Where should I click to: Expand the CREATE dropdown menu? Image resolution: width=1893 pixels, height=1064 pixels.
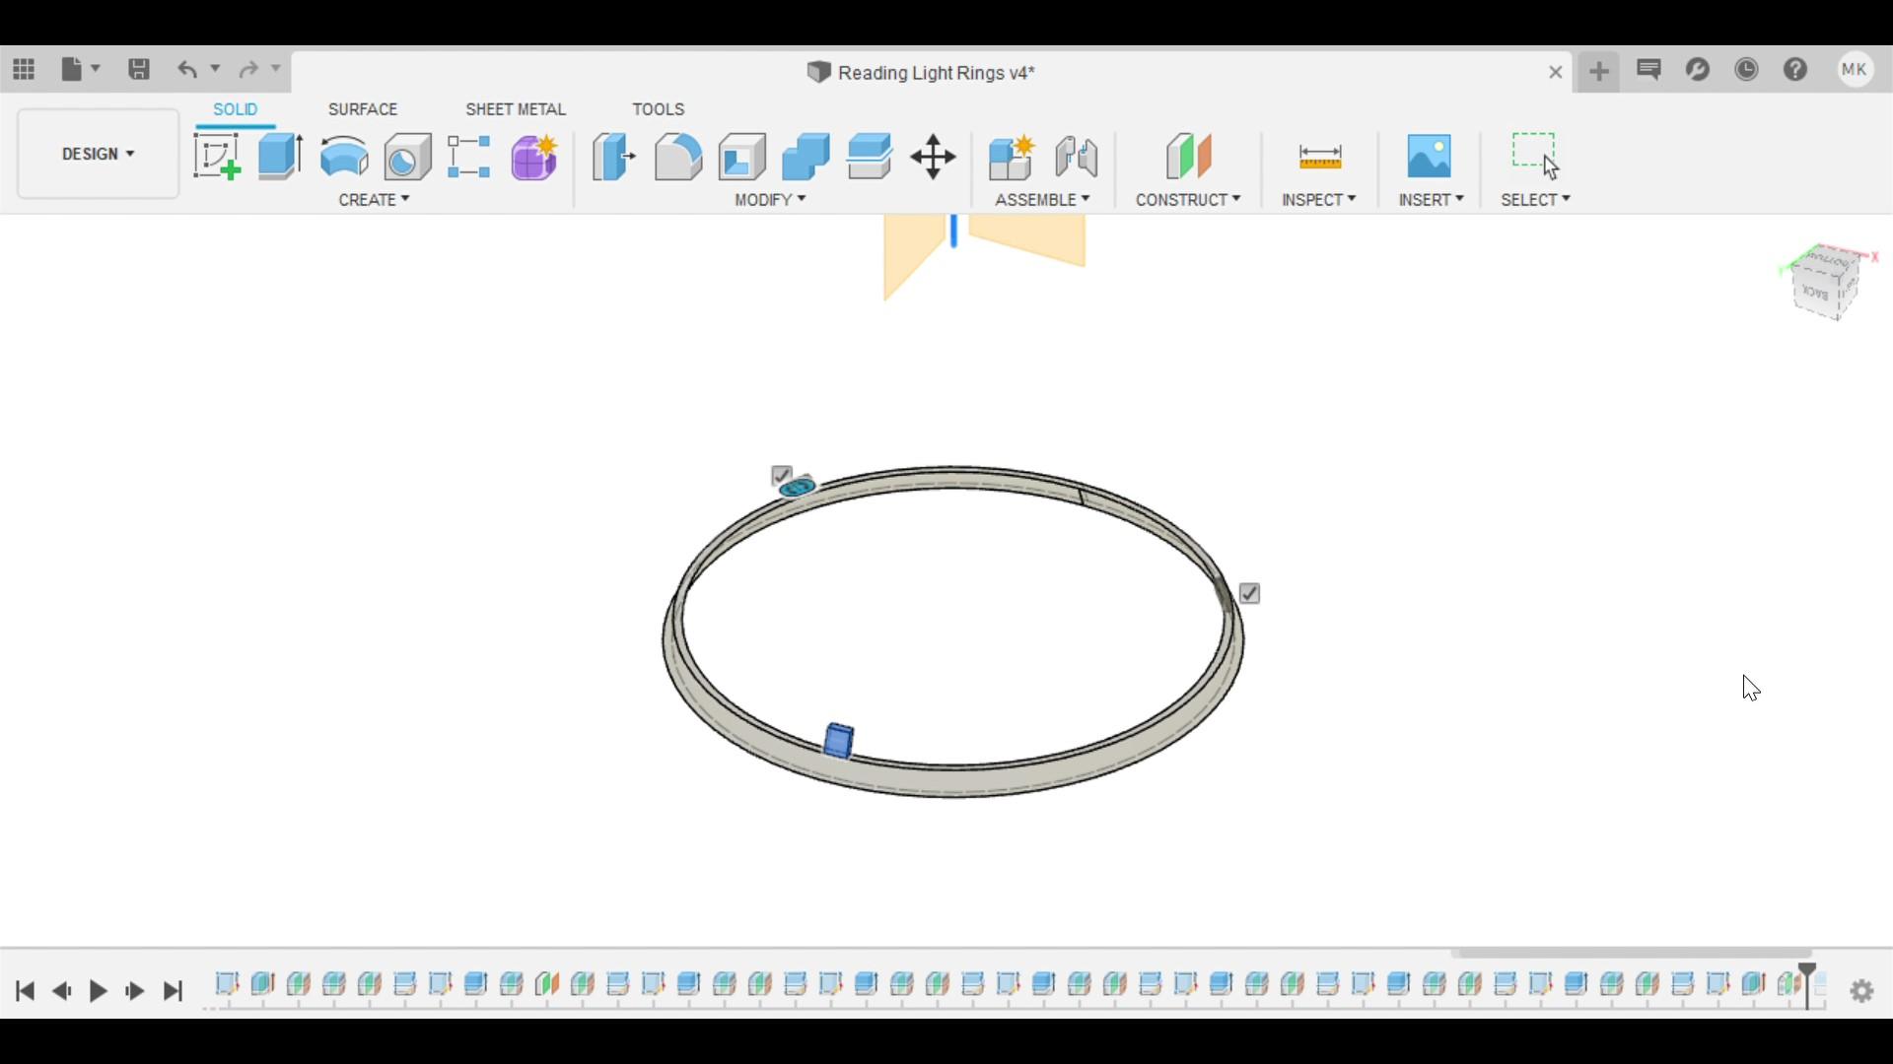[x=374, y=200]
